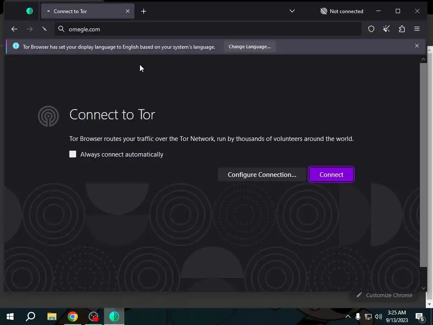
Task: Click the scrollbar down arrow of the Tor page
Action: [x=423, y=288]
